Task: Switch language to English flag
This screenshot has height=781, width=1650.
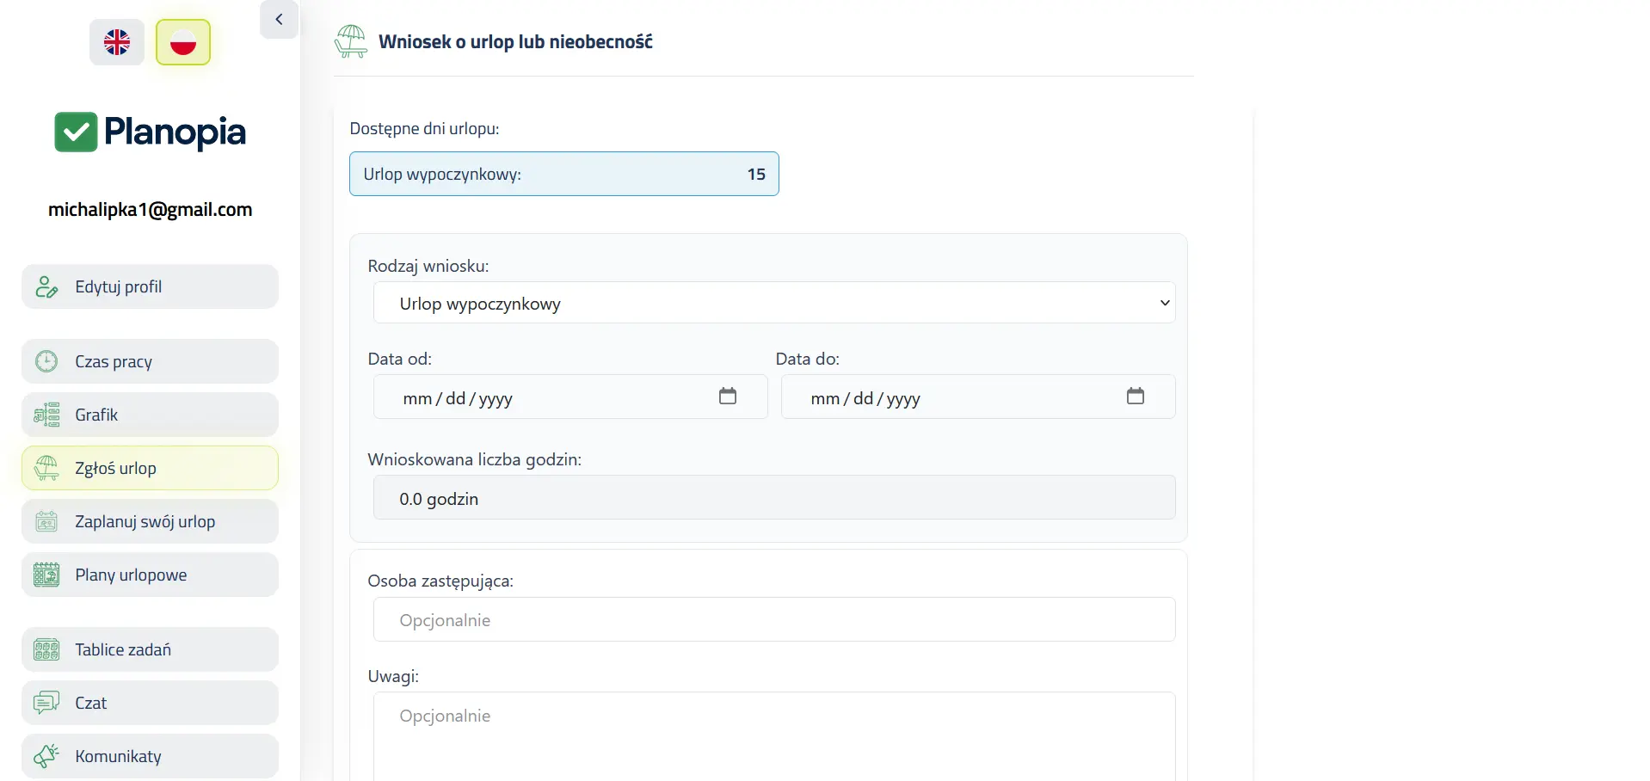Action: [x=117, y=42]
